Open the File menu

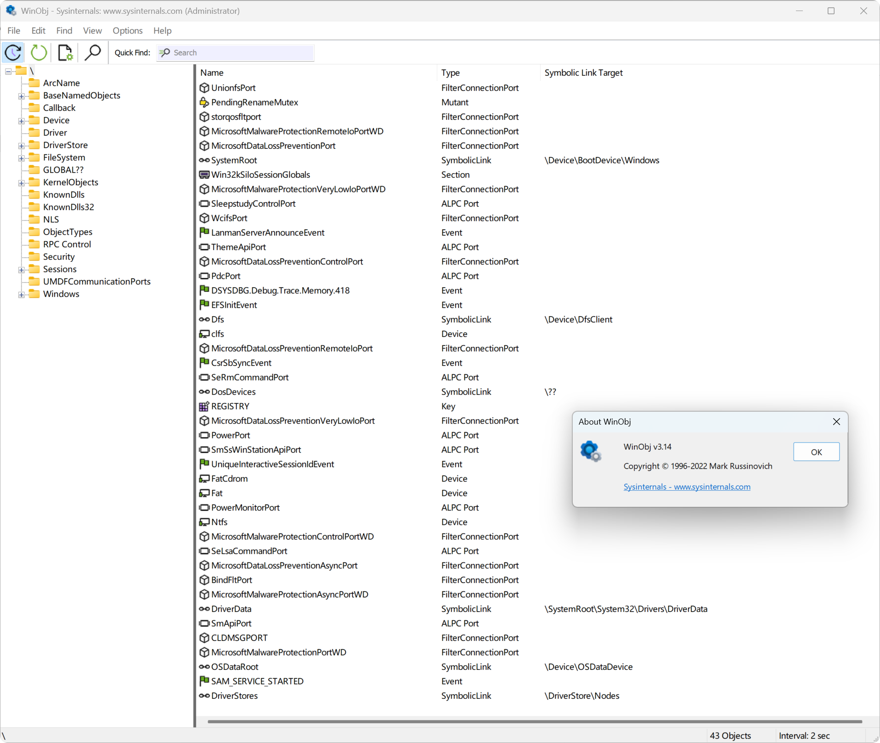pyautogui.click(x=14, y=30)
